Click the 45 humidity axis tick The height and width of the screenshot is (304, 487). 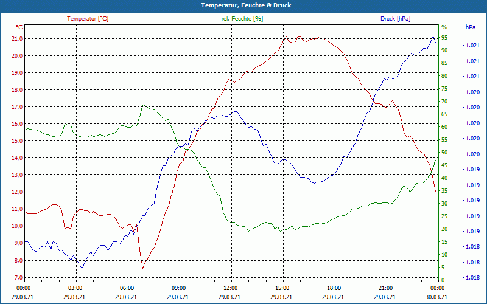tap(444, 165)
